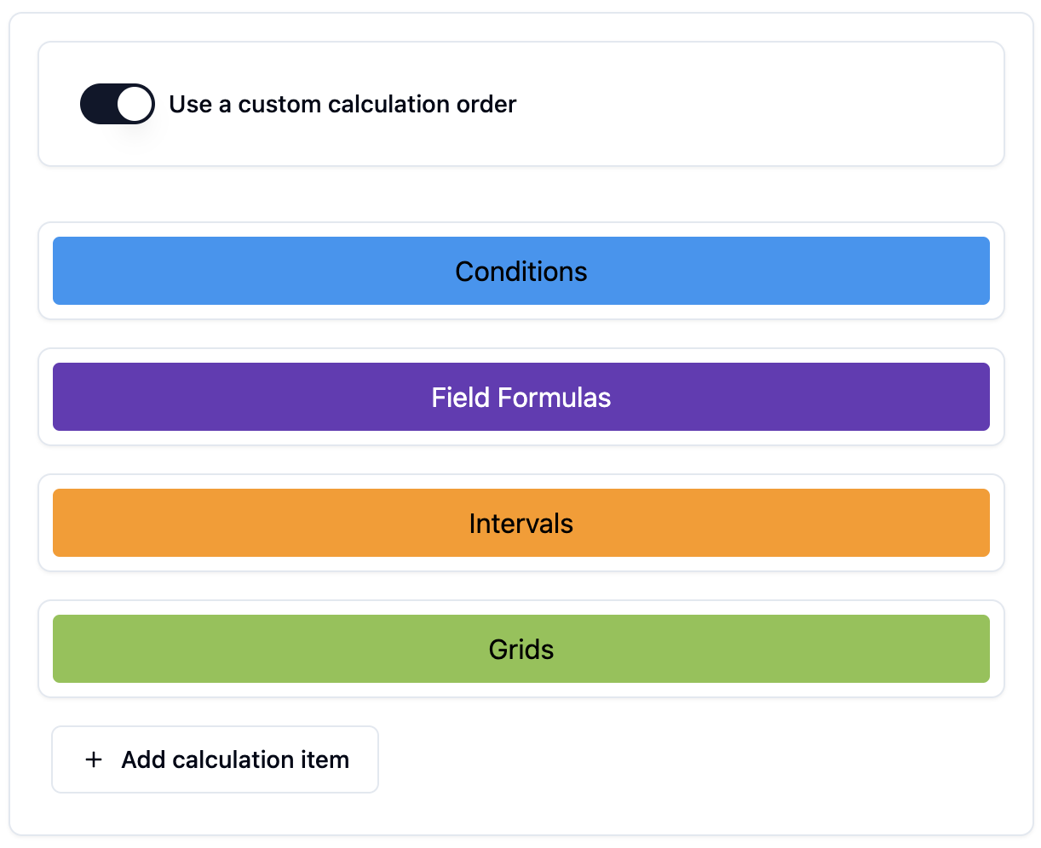
Task: Select the blue Conditions calculation bar
Action: click(520, 271)
